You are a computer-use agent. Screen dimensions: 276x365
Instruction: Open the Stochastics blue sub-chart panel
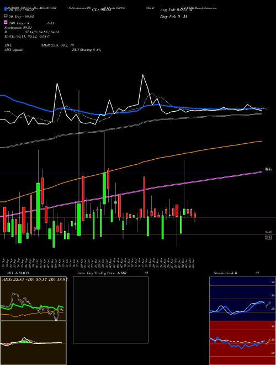pyautogui.click(x=242, y=299)
